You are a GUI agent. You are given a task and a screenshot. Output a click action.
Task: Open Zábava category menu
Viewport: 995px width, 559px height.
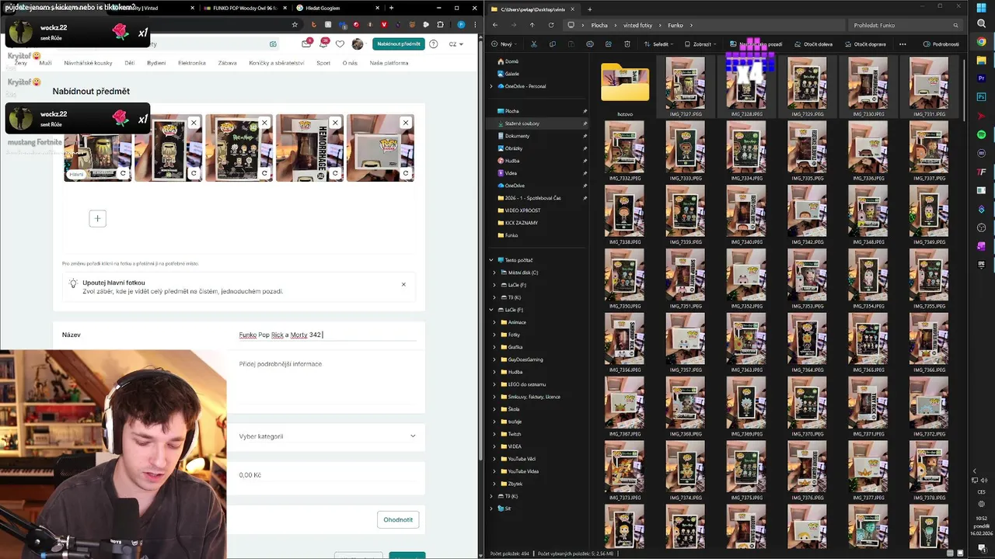[228, 63]
